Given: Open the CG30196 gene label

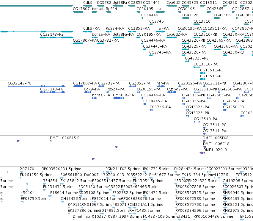Looking at the screenshot, I should [x=186, y=9].
